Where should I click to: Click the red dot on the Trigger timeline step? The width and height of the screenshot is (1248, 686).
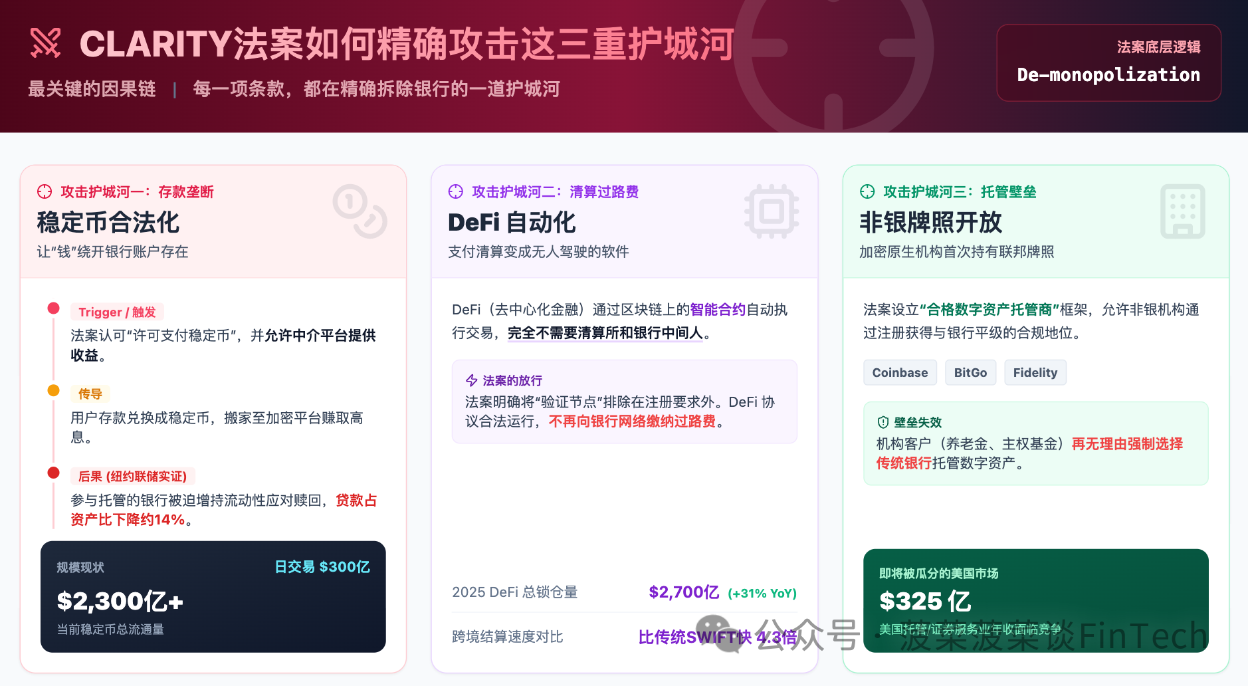pyautogui.click(x=54, y=308)
